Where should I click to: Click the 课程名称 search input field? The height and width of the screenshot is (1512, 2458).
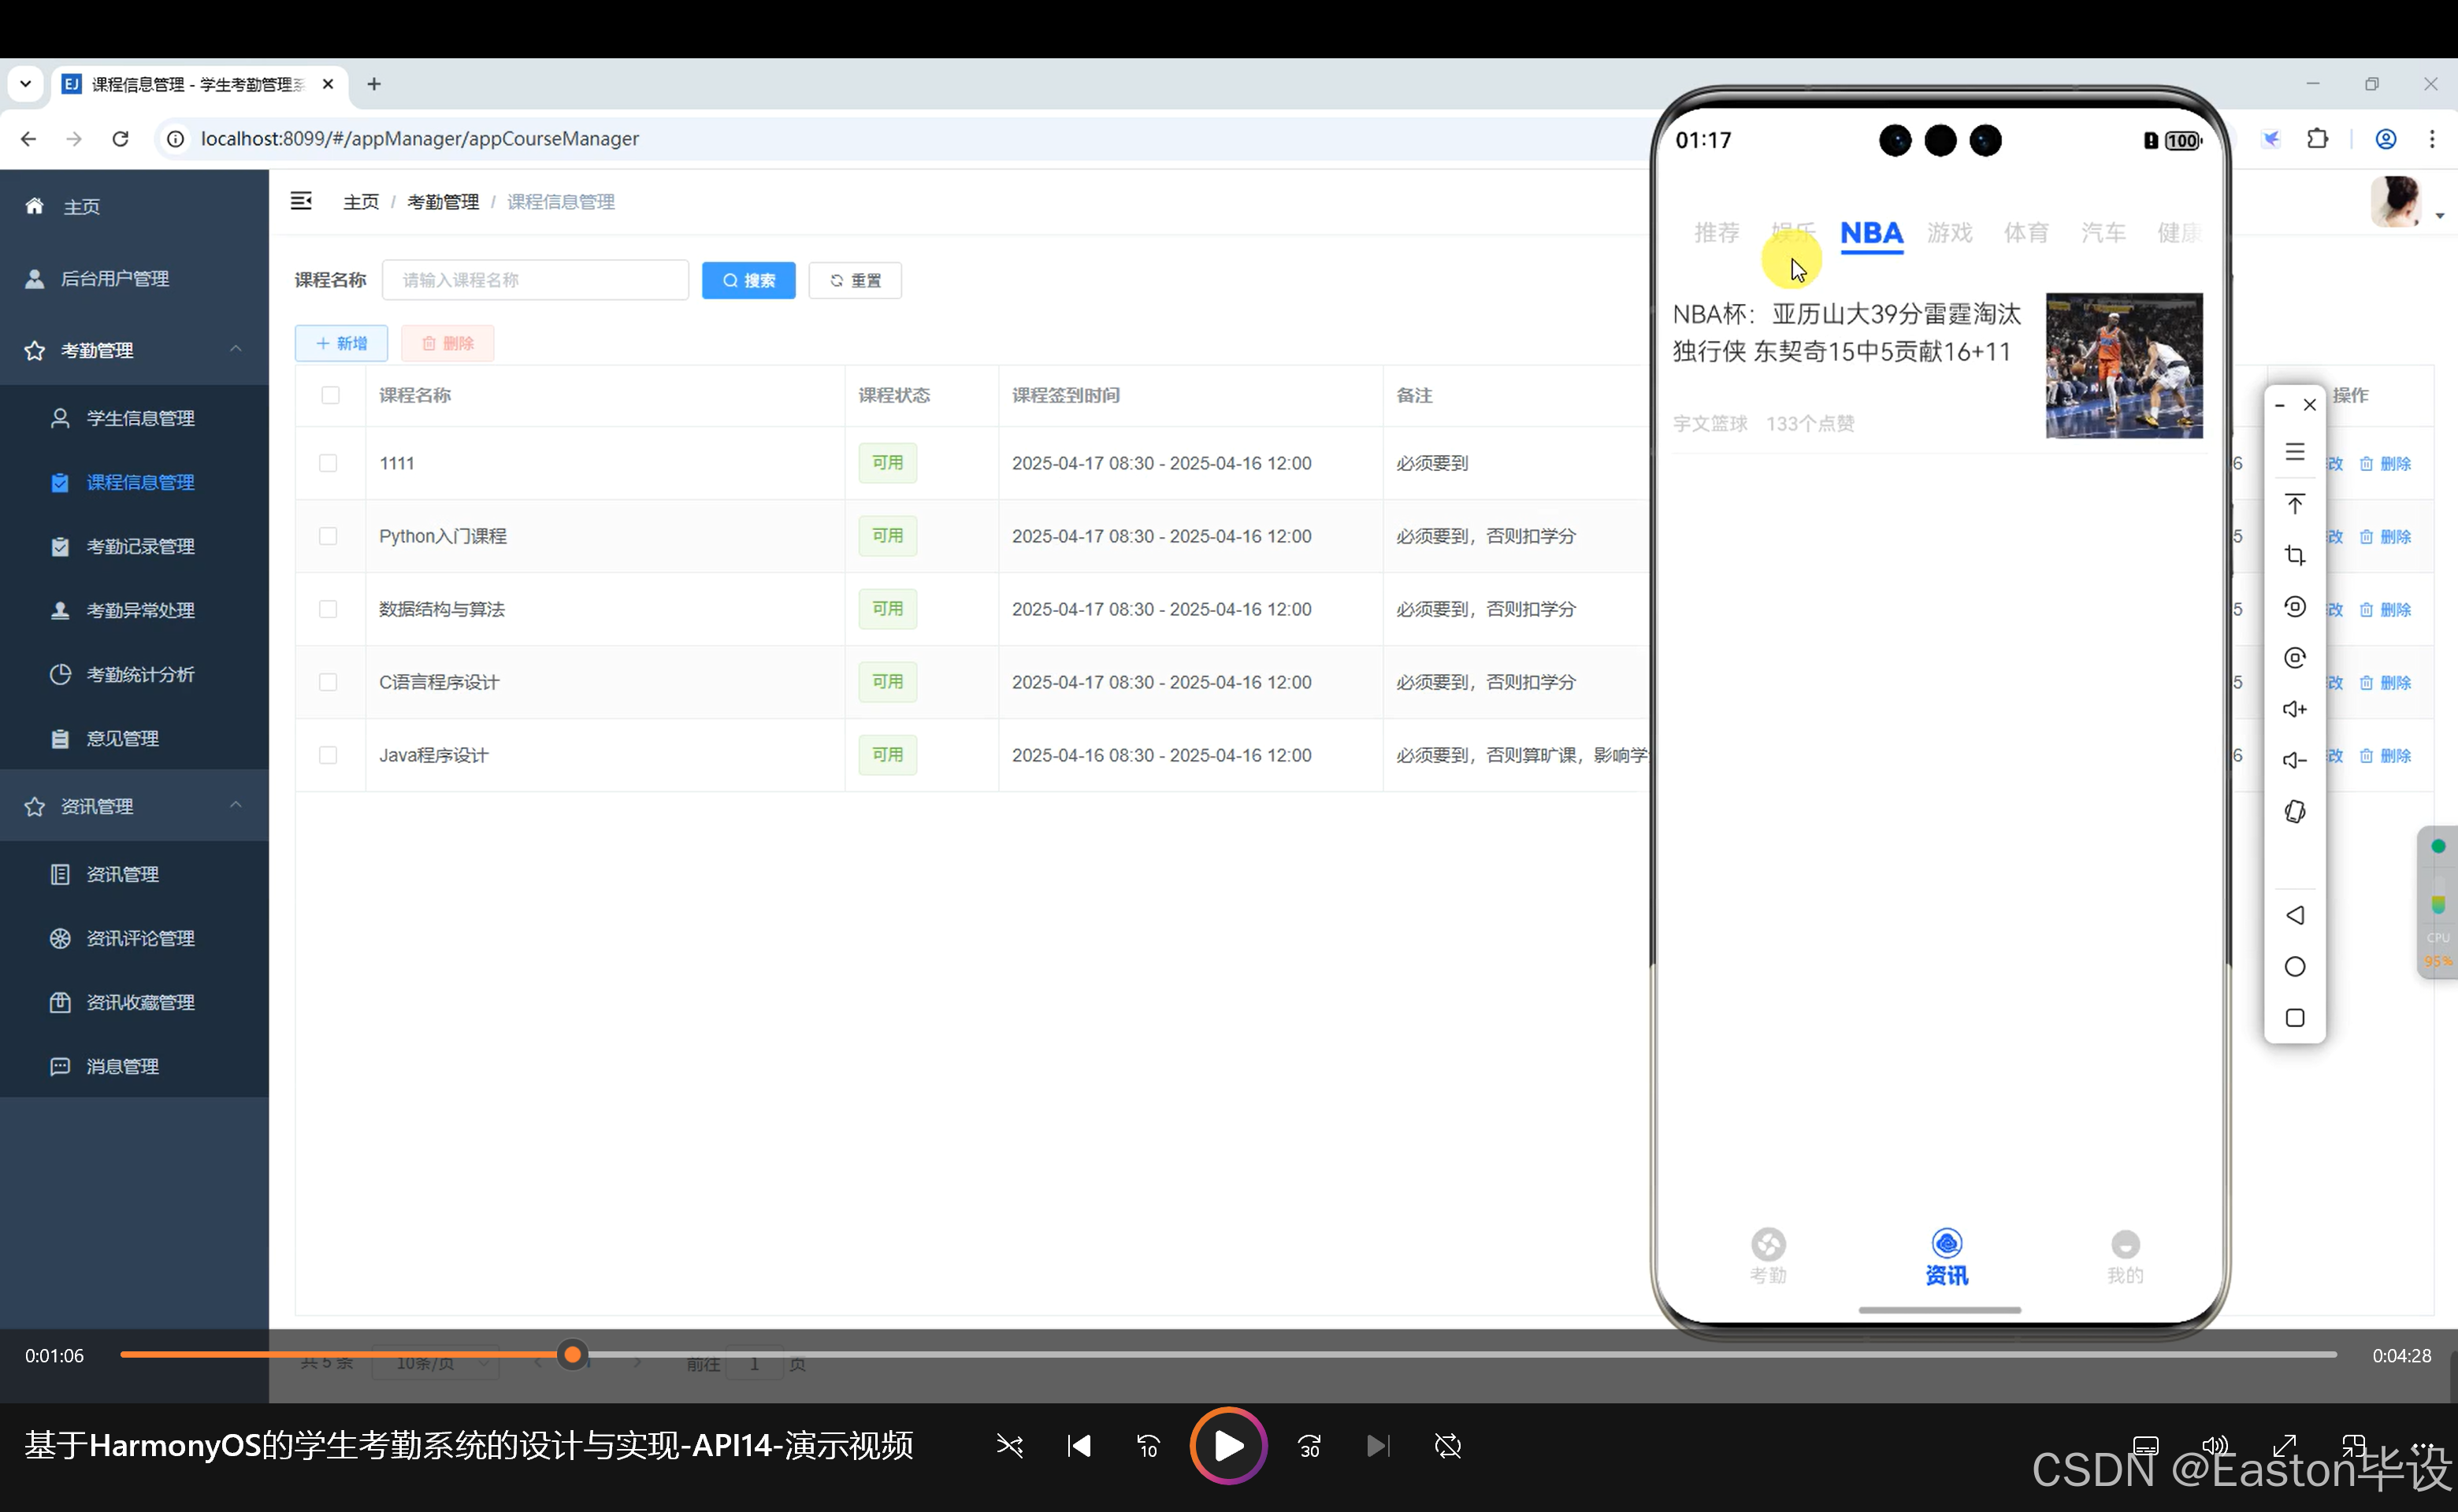(x=535, y=281)
